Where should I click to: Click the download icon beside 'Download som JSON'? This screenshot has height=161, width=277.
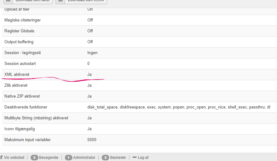[61, 1]
